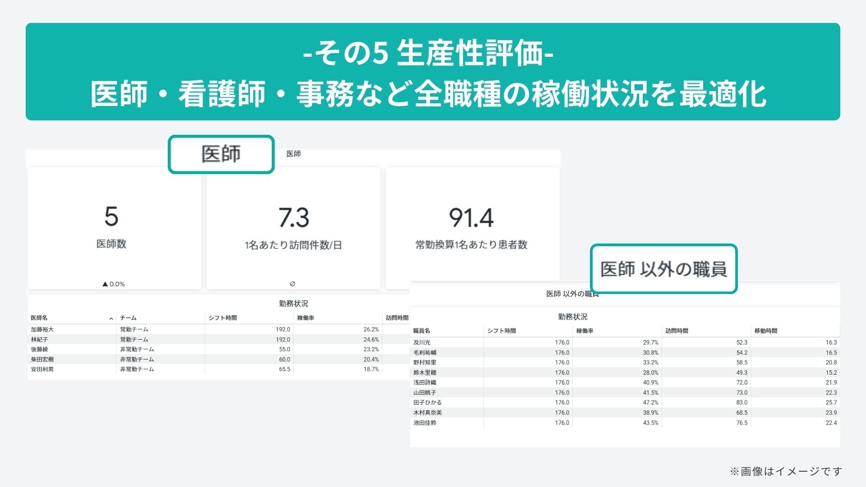This screenshot has height=487, width=866.
Task: Click the ▲ 0.0% change indicator
Action: [x=114, y=284]
